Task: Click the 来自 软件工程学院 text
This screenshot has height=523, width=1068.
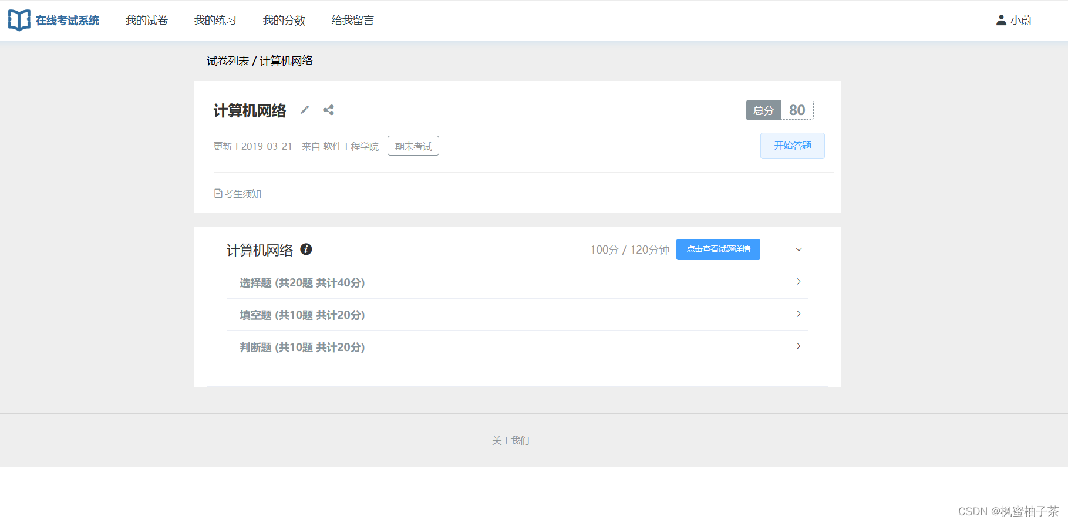Action: point(340,146)
